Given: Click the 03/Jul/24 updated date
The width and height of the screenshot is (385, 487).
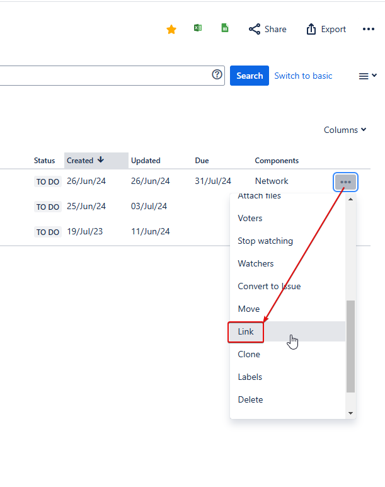Looking at the screenshot, I should 149,206.
